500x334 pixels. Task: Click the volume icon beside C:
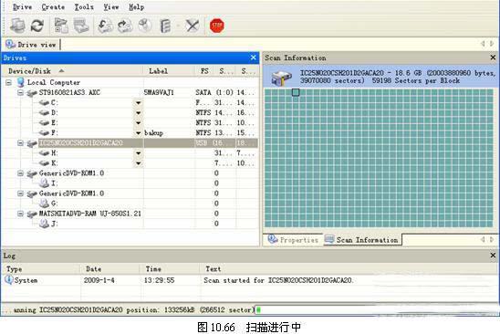pos(44,103)
